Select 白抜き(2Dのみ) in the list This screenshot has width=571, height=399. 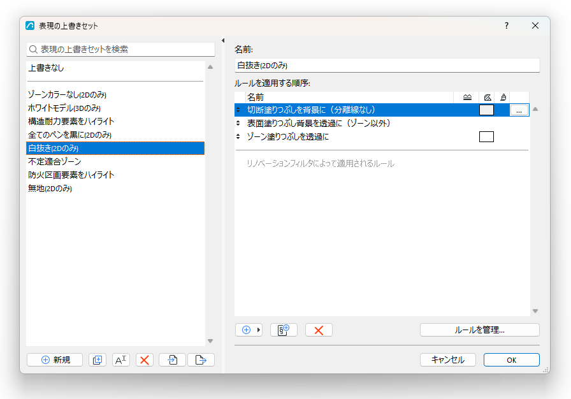tap(115, 148)
